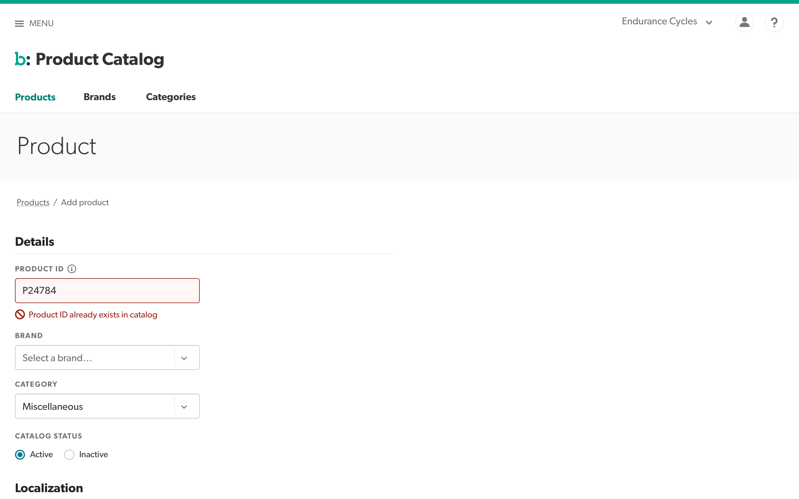Switch to the Products tab
Image resolution: width=799 pixels, height=499 pixels.
point(35,97)
